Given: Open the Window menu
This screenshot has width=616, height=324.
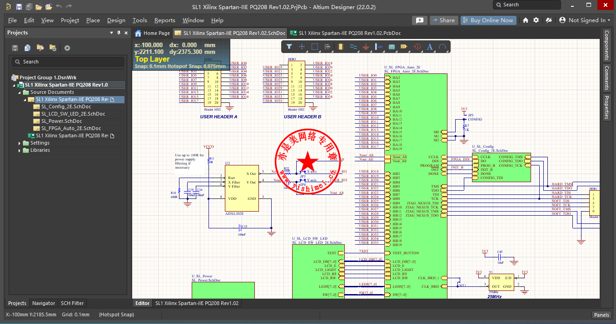Looking at the screenshot, I should pyautogui.click(x=193, y=20).
